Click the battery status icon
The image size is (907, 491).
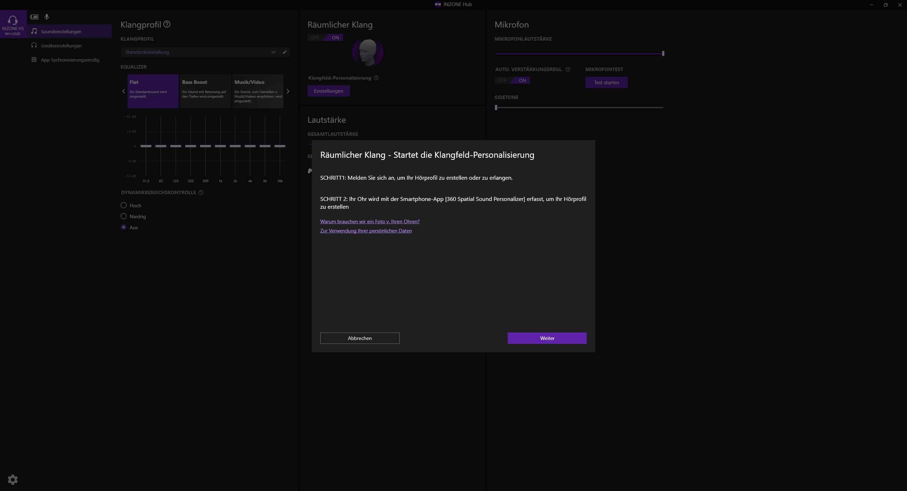[34, 17]
